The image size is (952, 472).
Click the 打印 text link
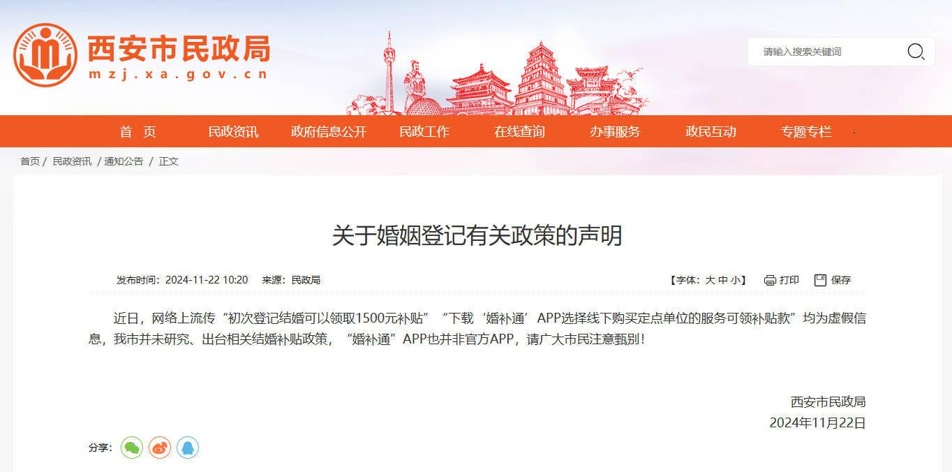click(x=789, y=280)
